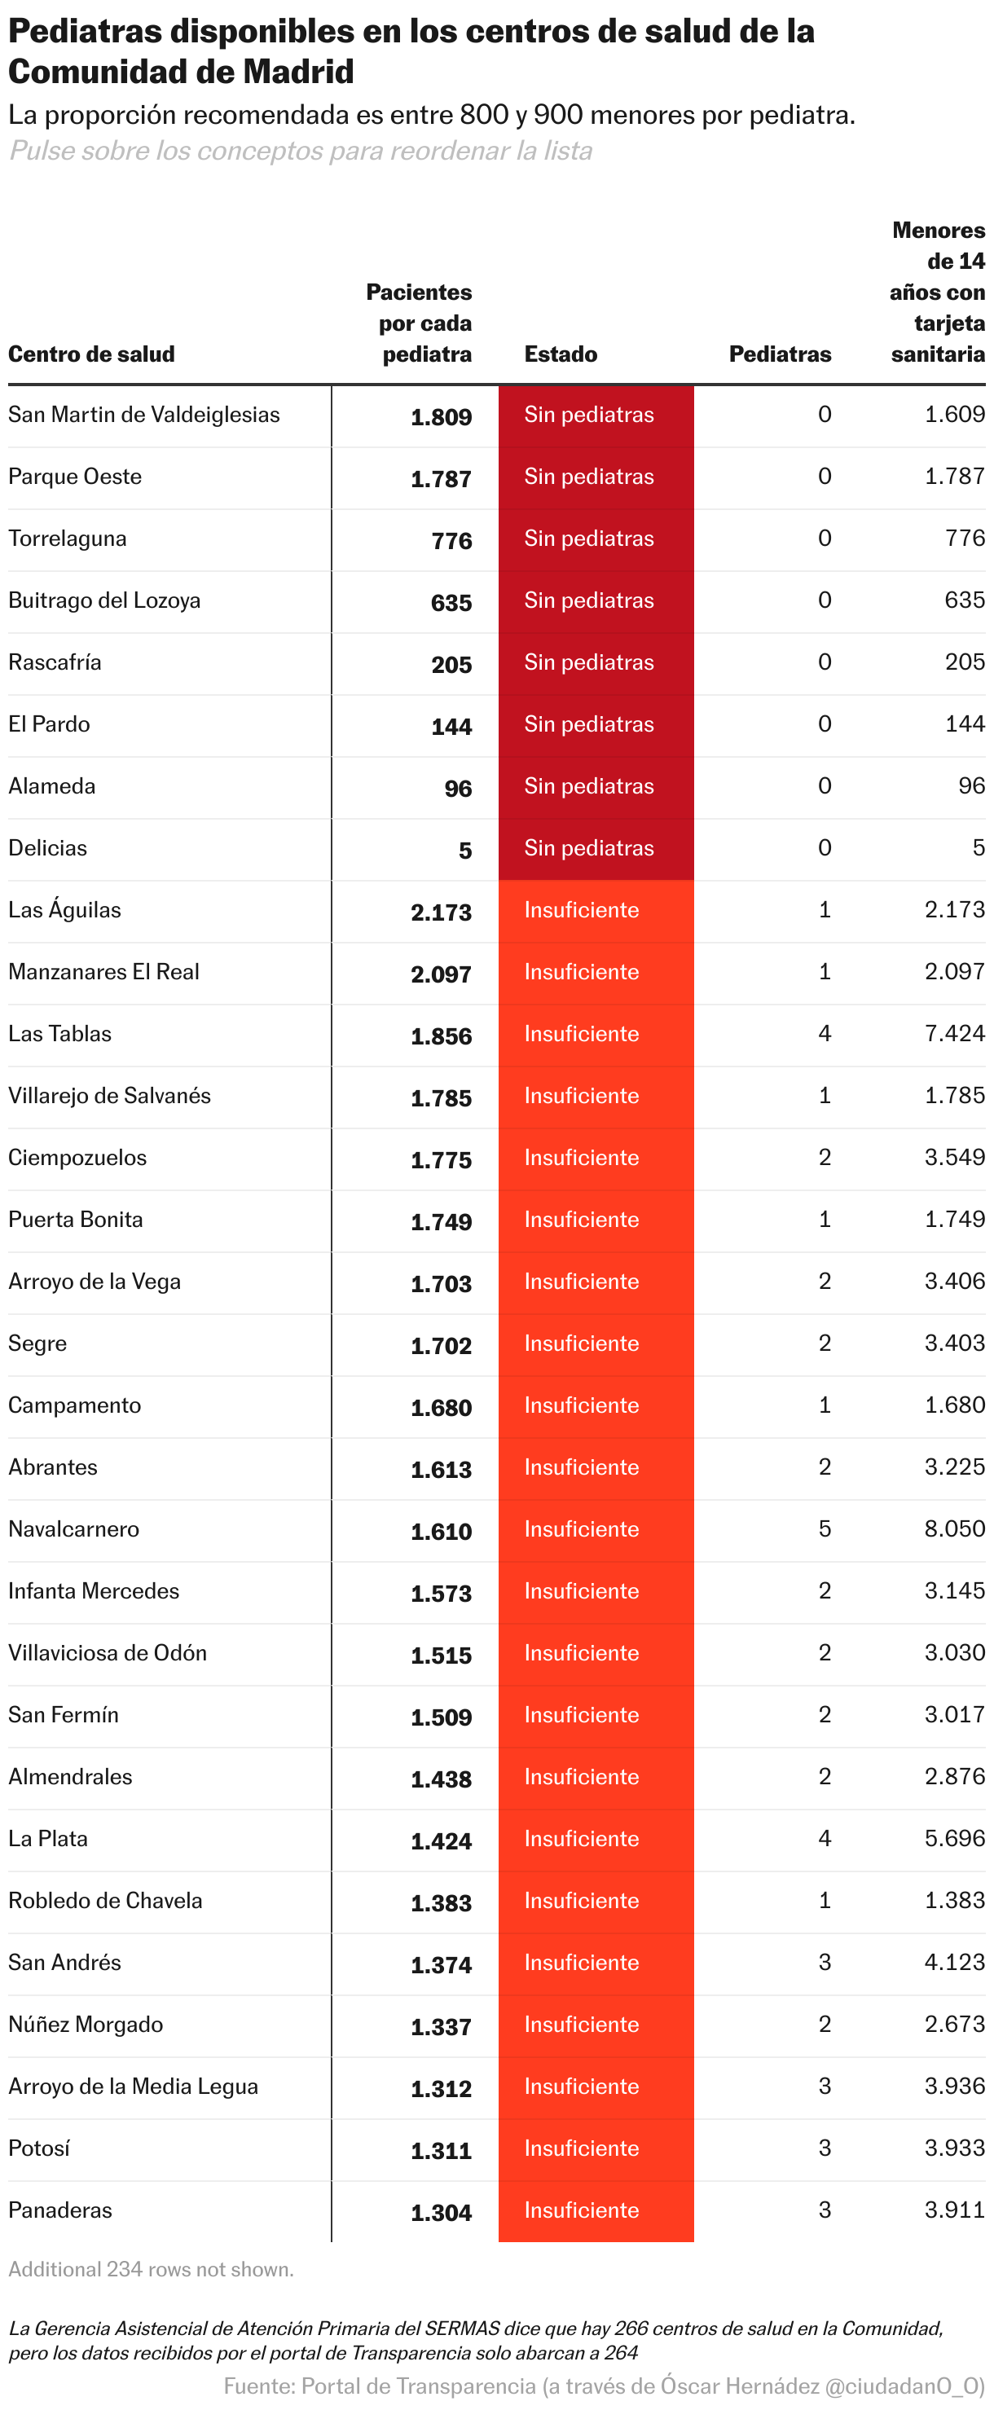Viewport: 994px width, 2410px height.
Task: Sort by Menores de 14 años header
Action: point(937,292)
